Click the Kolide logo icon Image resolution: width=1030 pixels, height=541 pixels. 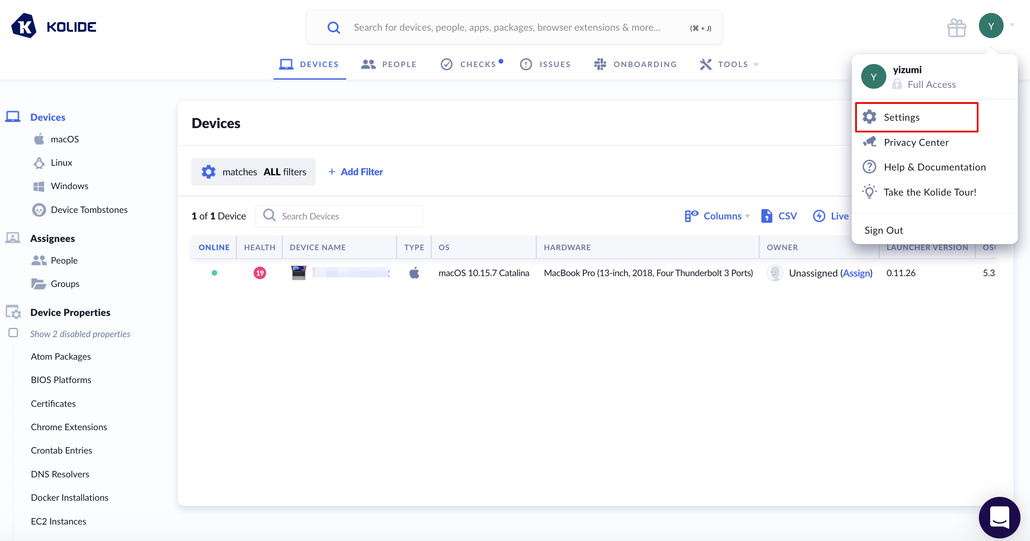(24, 26)
